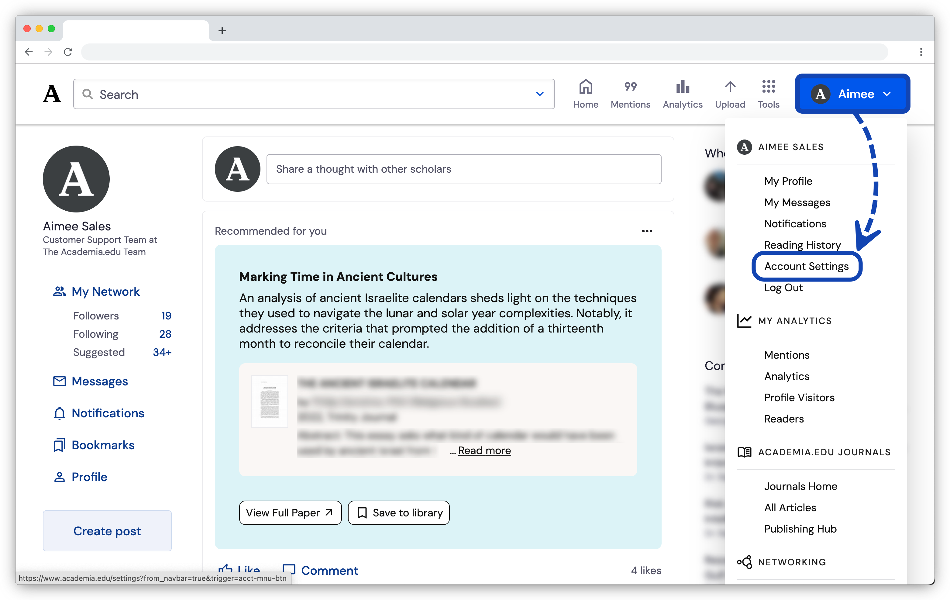Open the My Network link
The width and height of the screenshot is (950, 600).
pos(105,291)
